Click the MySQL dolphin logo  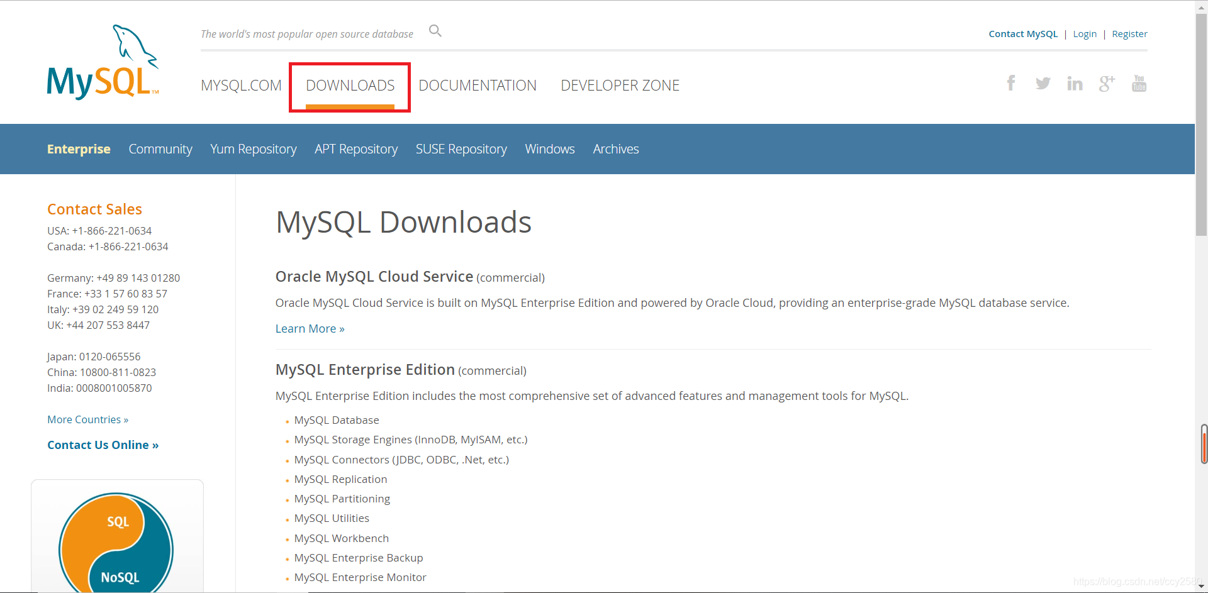[103, 62]
